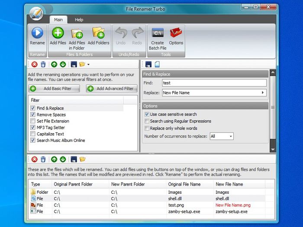The image size is (303, 227).
Task: Open the filter folder icon dropdown arrow
Action: [88, 64]
